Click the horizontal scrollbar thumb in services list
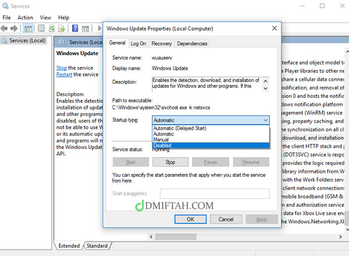Image resolution: width=349 pixels, height=256 pixels. (176, 237)
